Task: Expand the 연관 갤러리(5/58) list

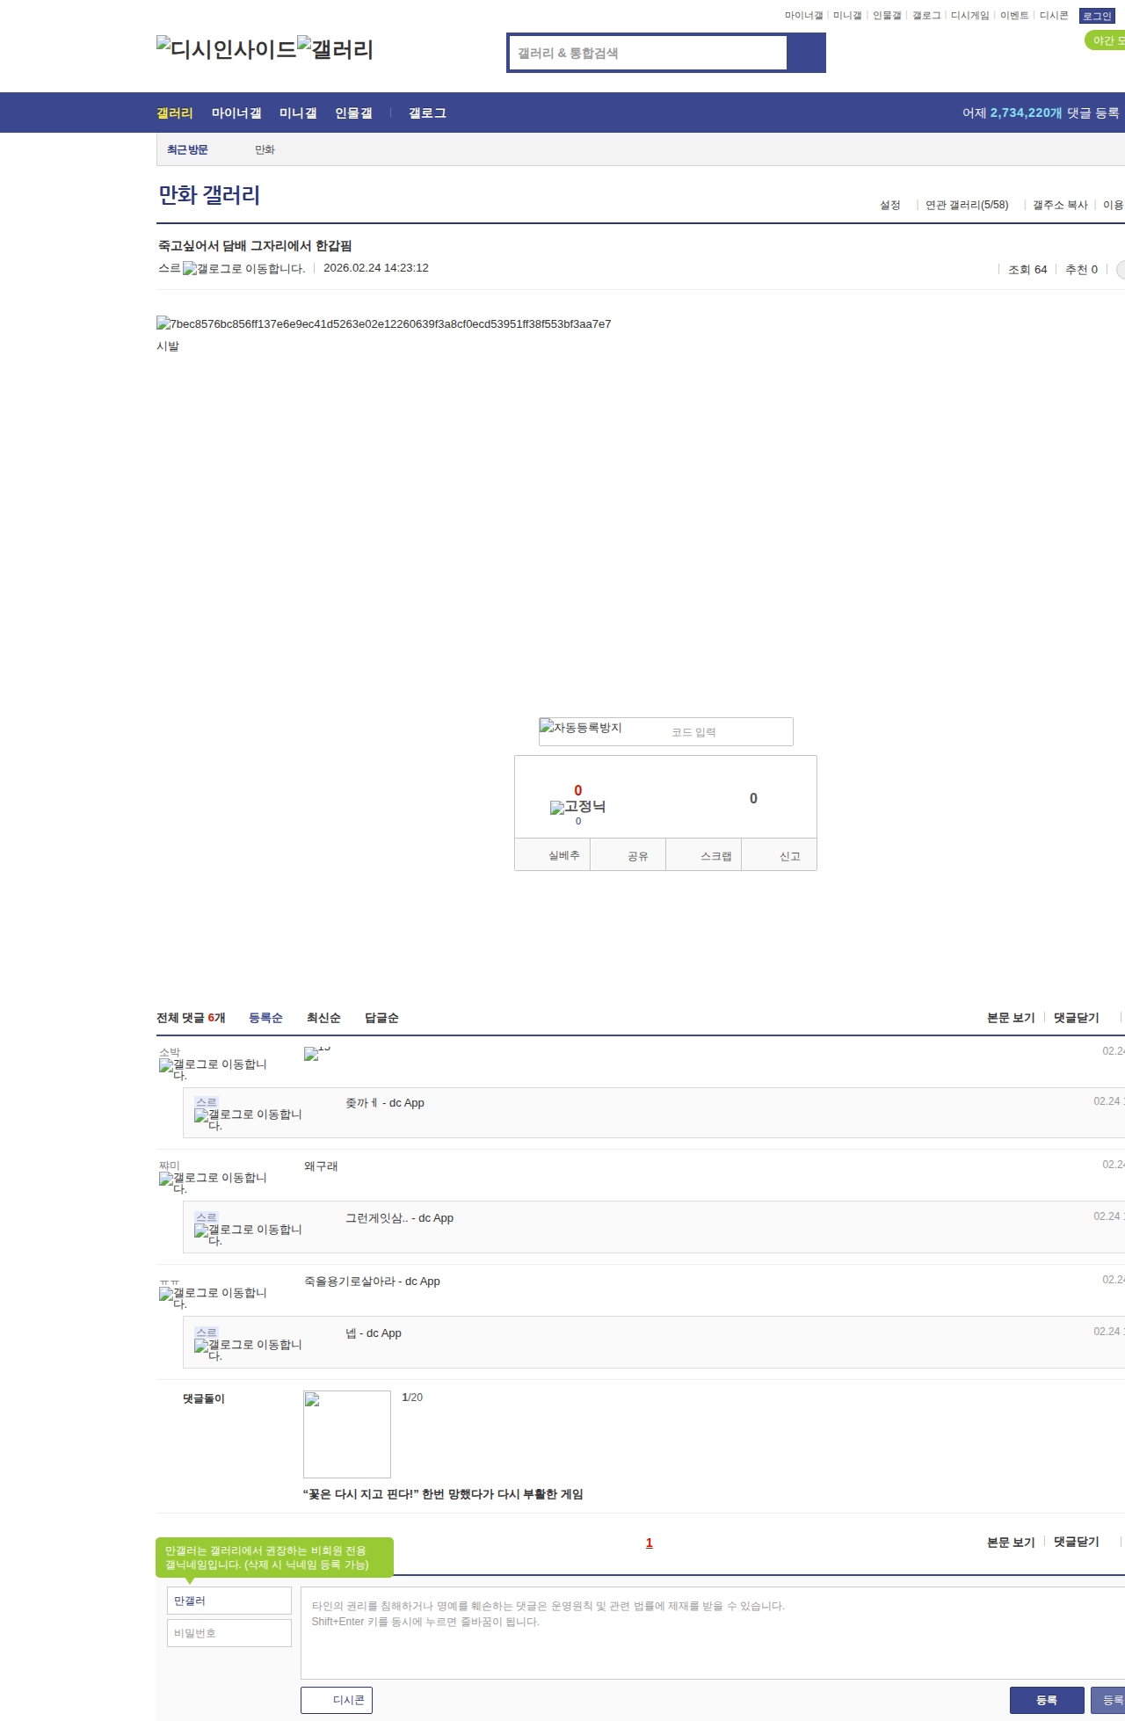Action: tap(966, 205)
